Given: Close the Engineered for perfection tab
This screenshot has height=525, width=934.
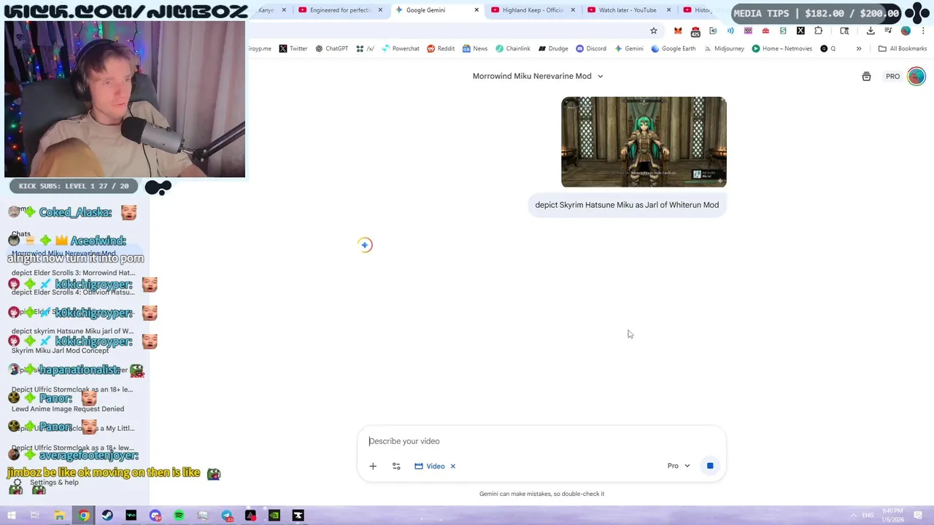Looking at the screenshot, I should coord(380,10).
